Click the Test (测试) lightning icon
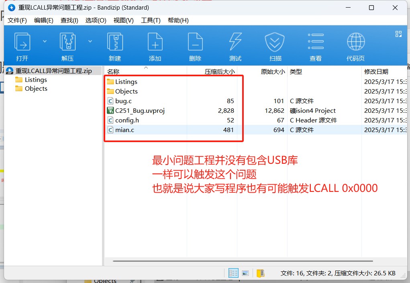The width and height of the screenshot is (410, 283). pos(235,42)
